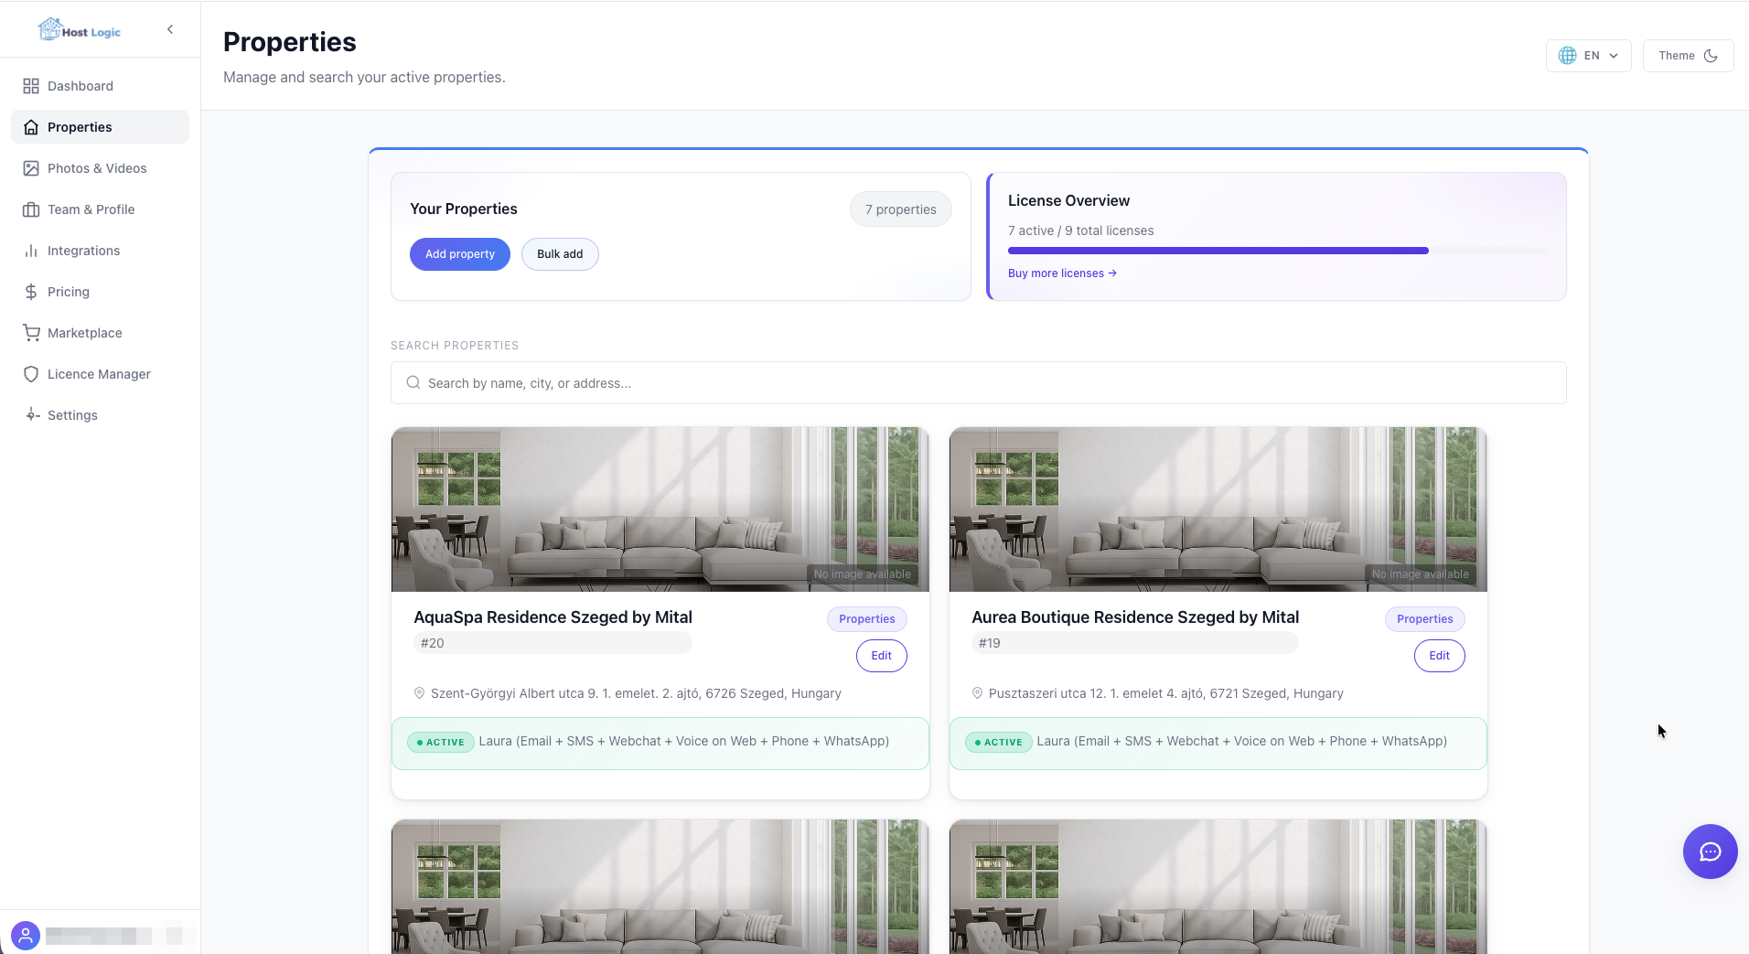This screenshot has width=1749, height=954.
Task: Open Integrations in the sidebar
Action: pyautogui.click(x=100, y=251)
